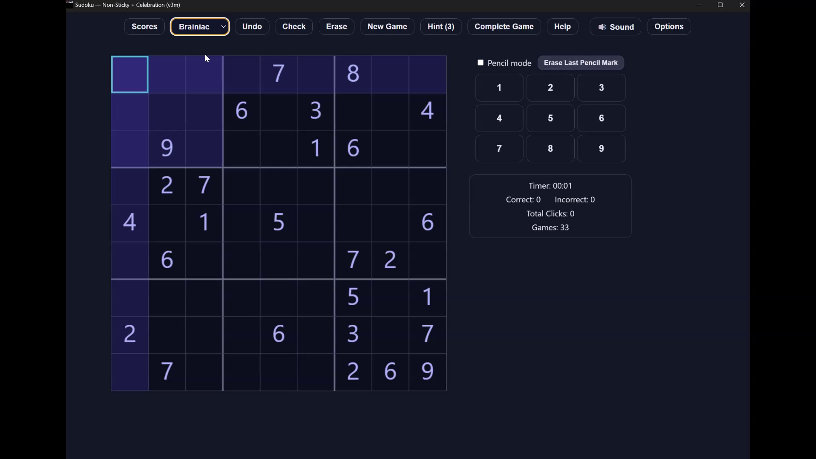
Task: Select number 3 on the number pad
Action: (x=601, y=88)
